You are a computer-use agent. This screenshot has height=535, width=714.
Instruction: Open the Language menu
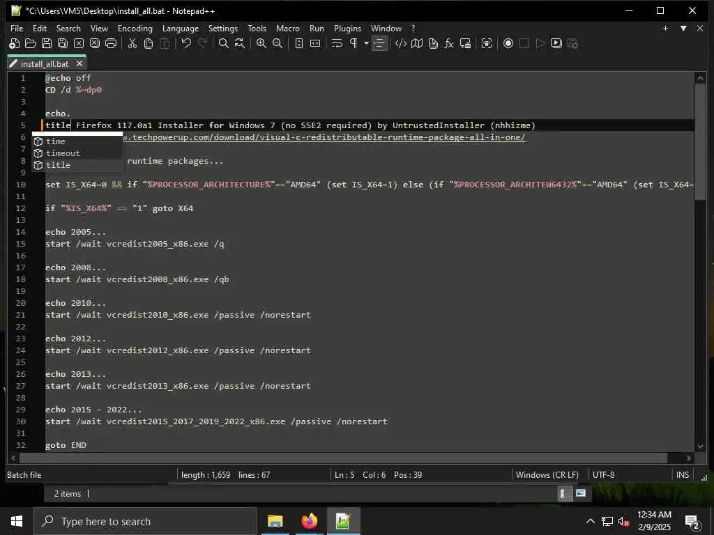[181, 28]
